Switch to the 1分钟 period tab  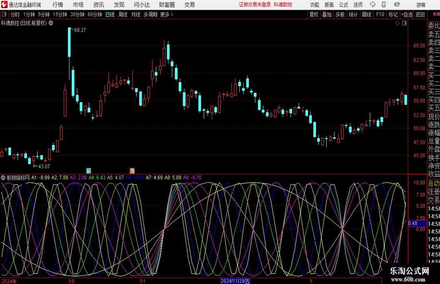pyautogui.click(x=29, y=14)
